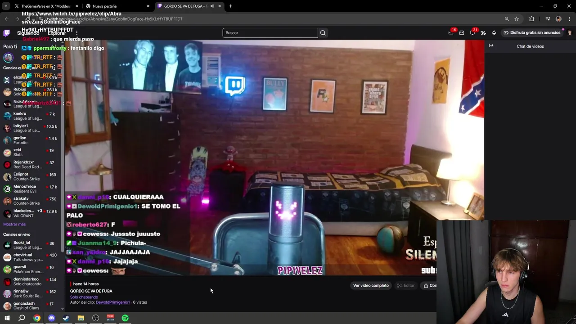The height and width of the screenshot is (324, 576).
Task: Switch to Nueva pestaña tab
Action: 117,6
